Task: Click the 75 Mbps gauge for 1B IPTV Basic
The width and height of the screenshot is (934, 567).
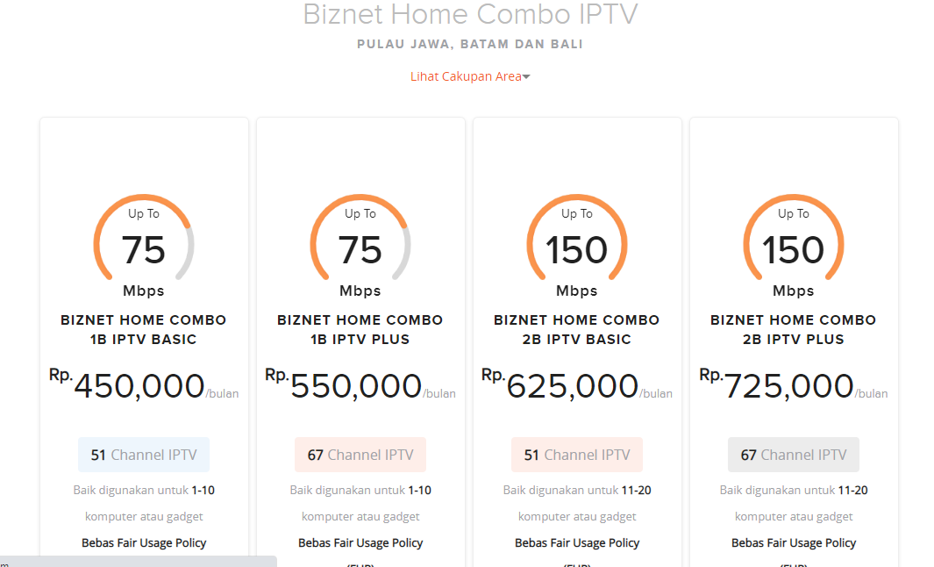Action: click(144, 246)
